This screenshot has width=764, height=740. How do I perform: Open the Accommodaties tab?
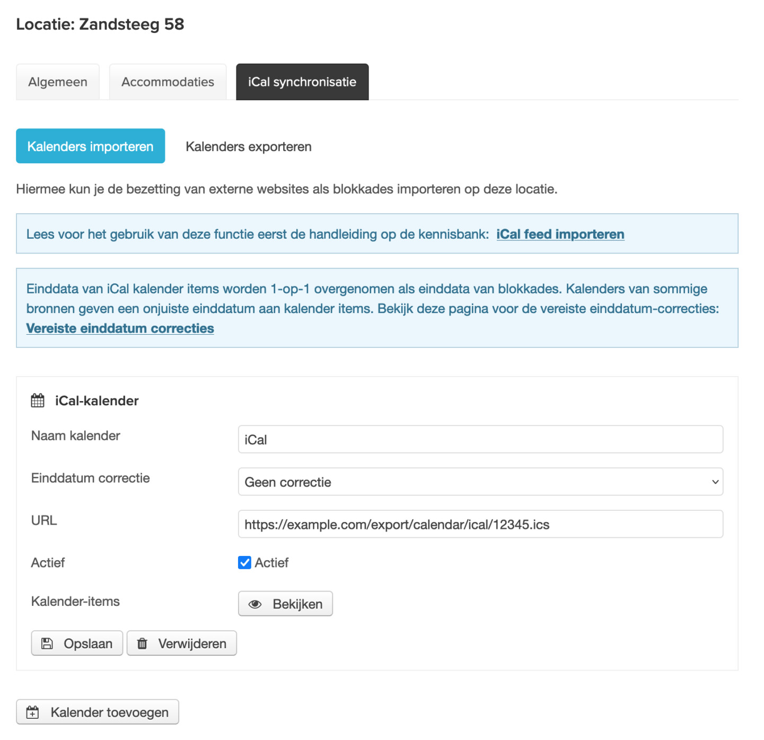coord(168,82)
